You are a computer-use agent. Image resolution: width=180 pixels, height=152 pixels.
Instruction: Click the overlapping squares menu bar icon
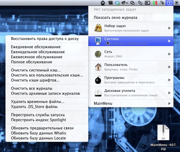(132, 3)
